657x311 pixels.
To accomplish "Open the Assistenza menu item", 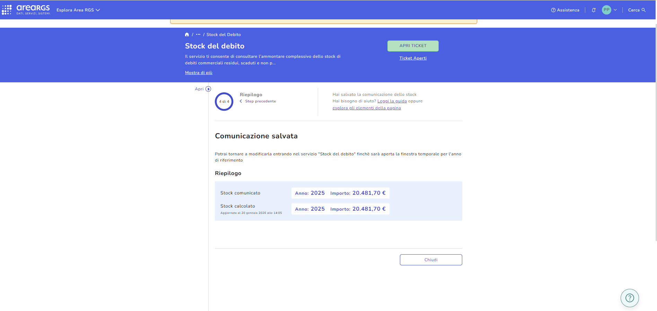I will [x=565, y=10].
